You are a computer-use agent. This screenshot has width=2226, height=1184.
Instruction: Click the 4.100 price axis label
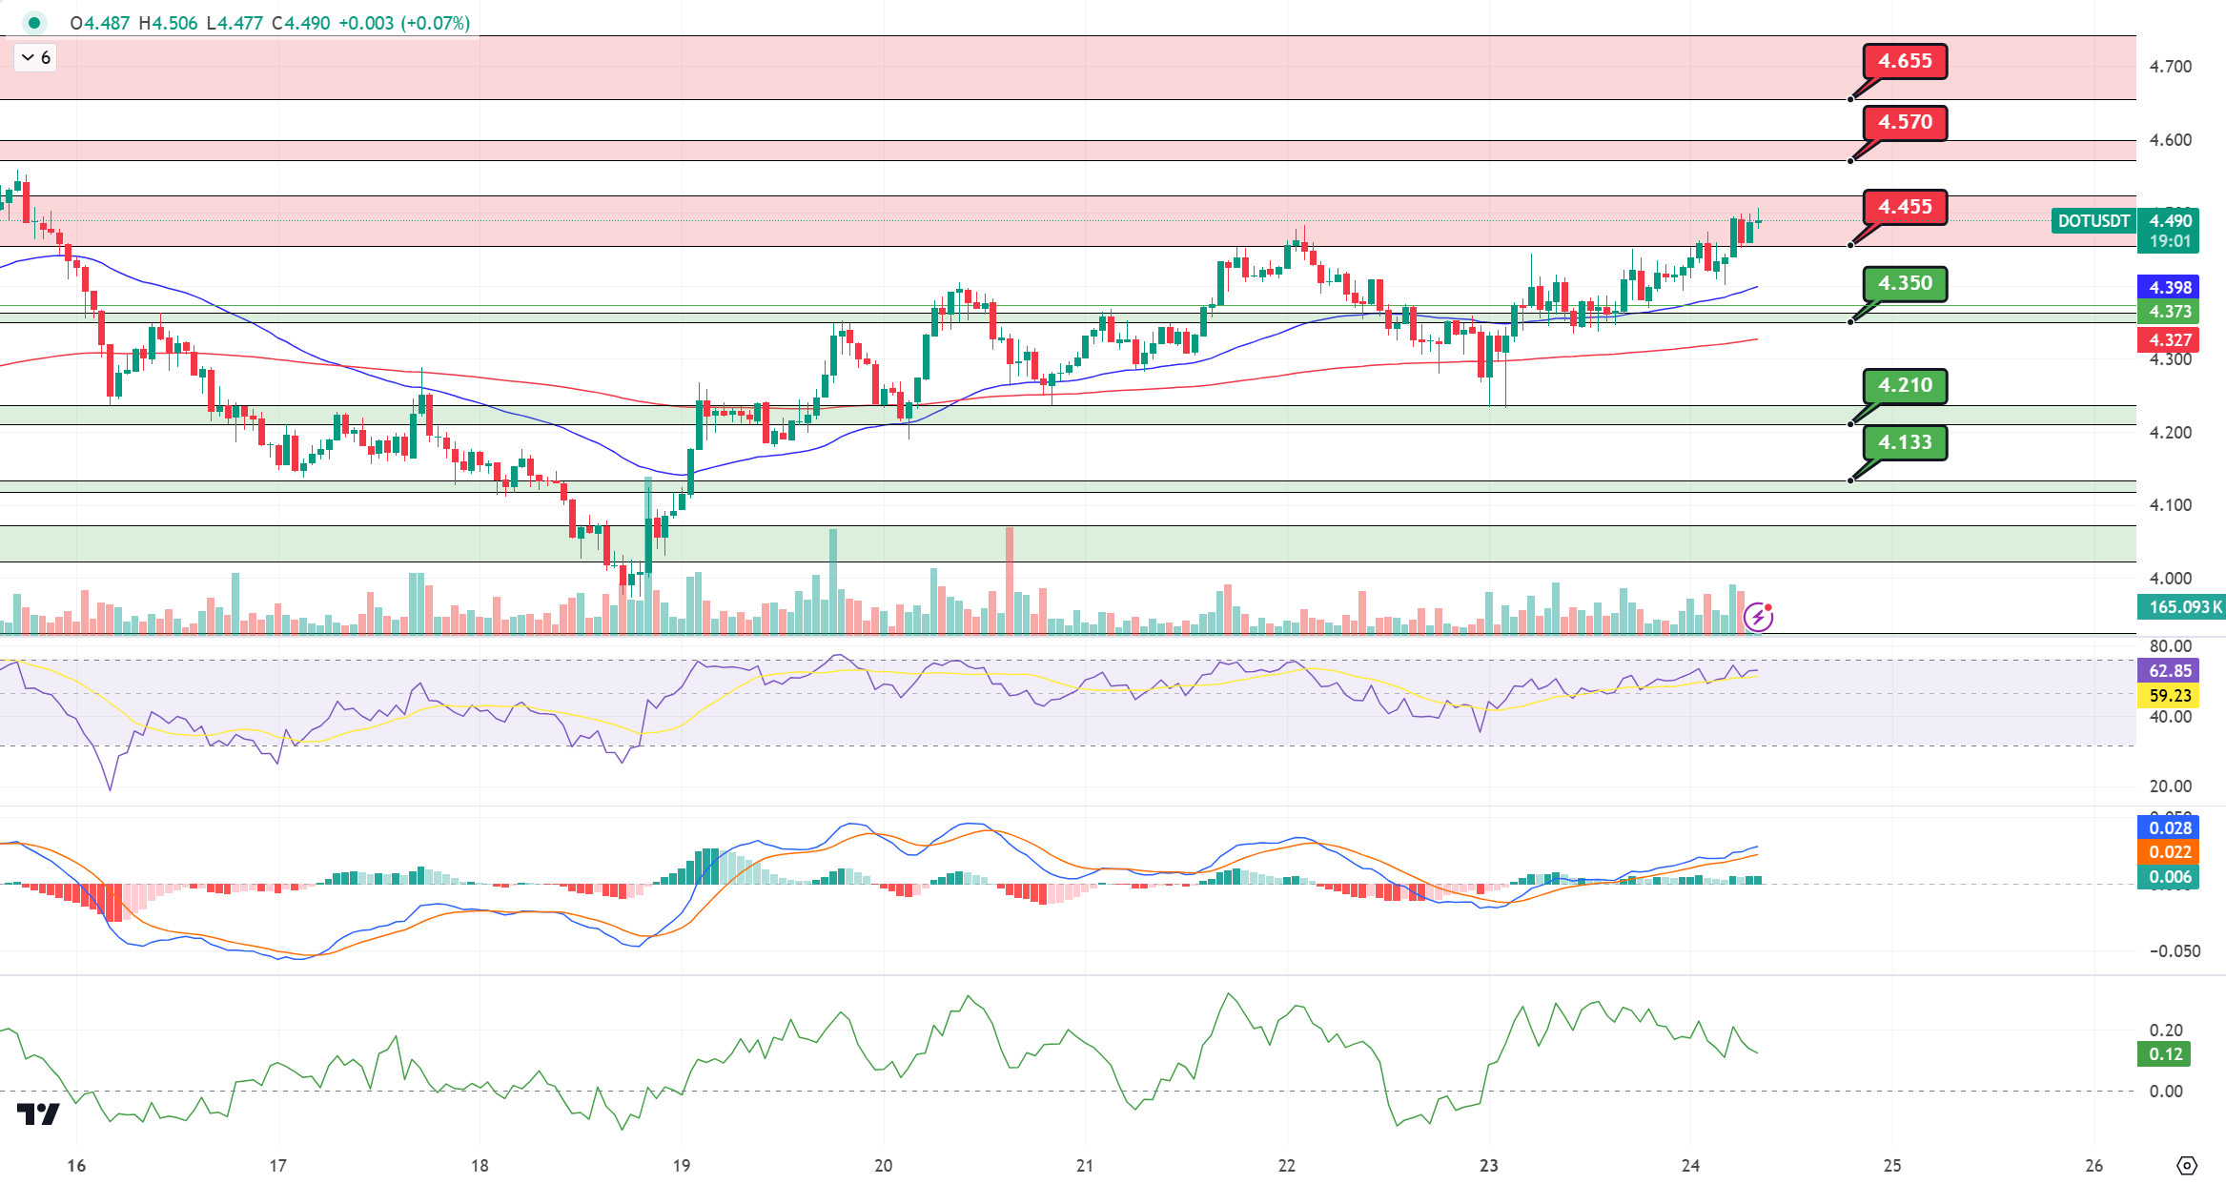tap(2170, 505)
